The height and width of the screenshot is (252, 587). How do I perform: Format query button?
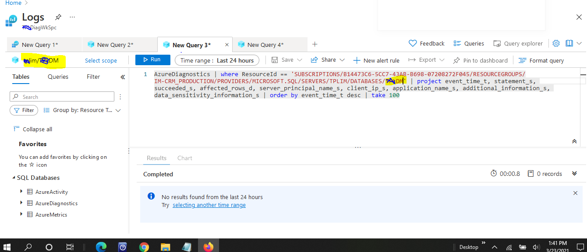pos(541,60)
